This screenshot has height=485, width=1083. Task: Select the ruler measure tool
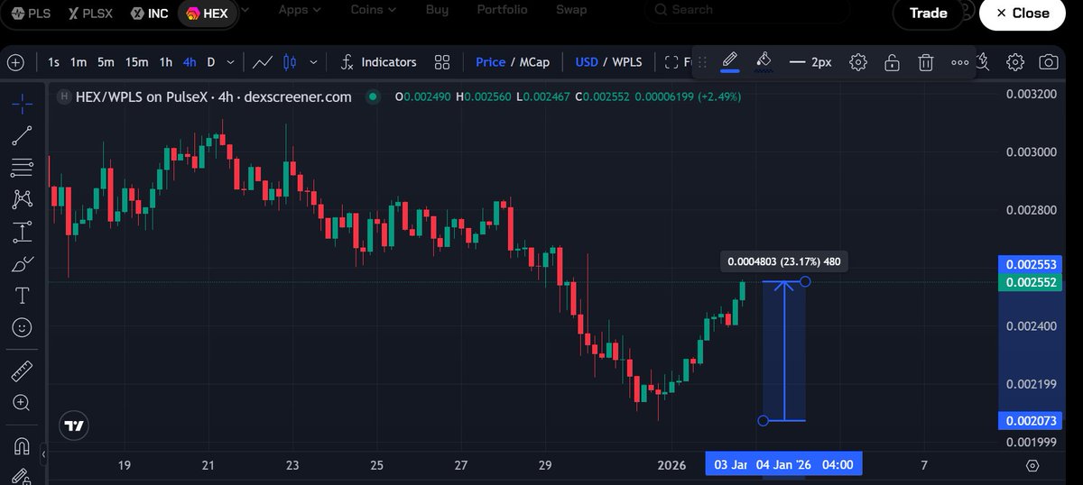23,371
